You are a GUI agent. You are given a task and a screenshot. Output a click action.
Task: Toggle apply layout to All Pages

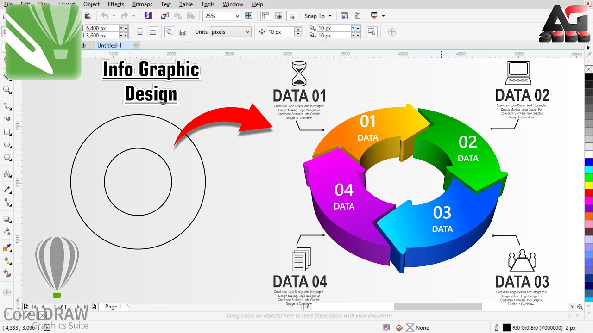point(170,32)
